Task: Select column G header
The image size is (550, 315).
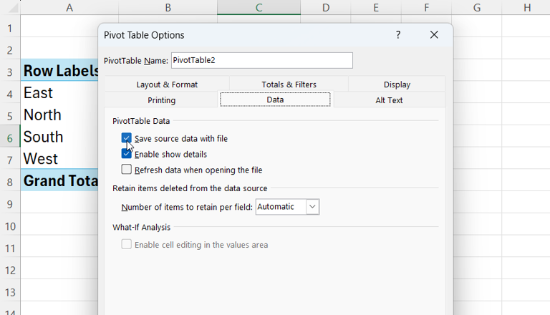Action: coord(477,7)
